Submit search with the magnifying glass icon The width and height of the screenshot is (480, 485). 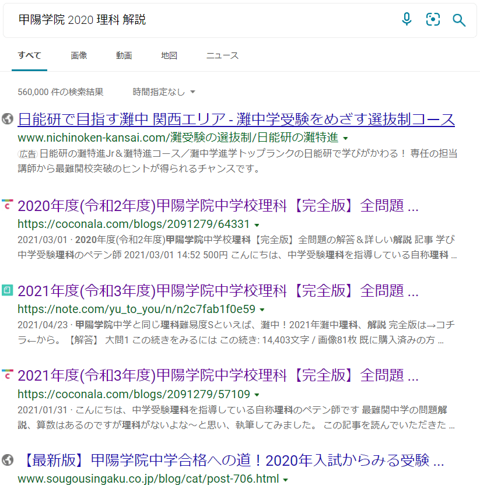coord(458,20)
